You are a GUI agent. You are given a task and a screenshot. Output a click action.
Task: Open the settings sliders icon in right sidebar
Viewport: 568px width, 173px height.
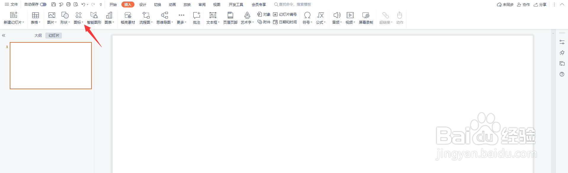[562, 42]
